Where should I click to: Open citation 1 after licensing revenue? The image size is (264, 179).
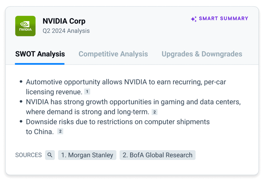pyautogui.click(x=87, y=92)
